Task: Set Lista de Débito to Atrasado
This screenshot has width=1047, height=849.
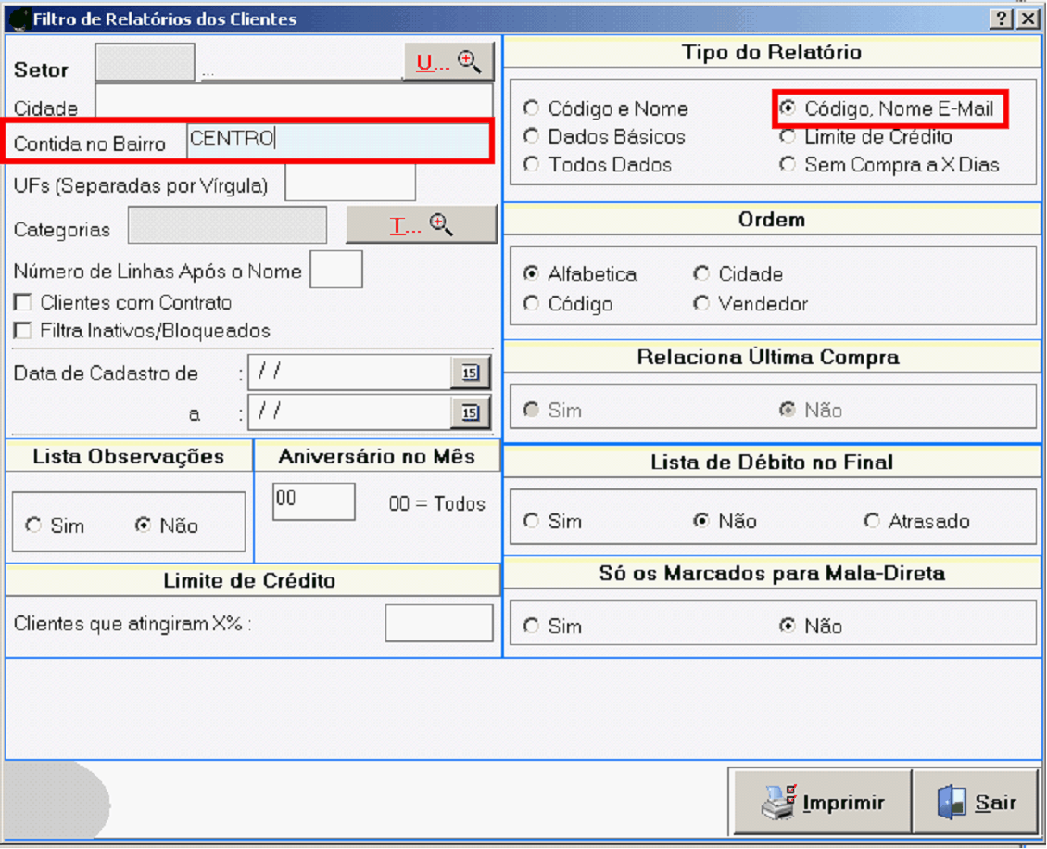Action: pos(872,521)
